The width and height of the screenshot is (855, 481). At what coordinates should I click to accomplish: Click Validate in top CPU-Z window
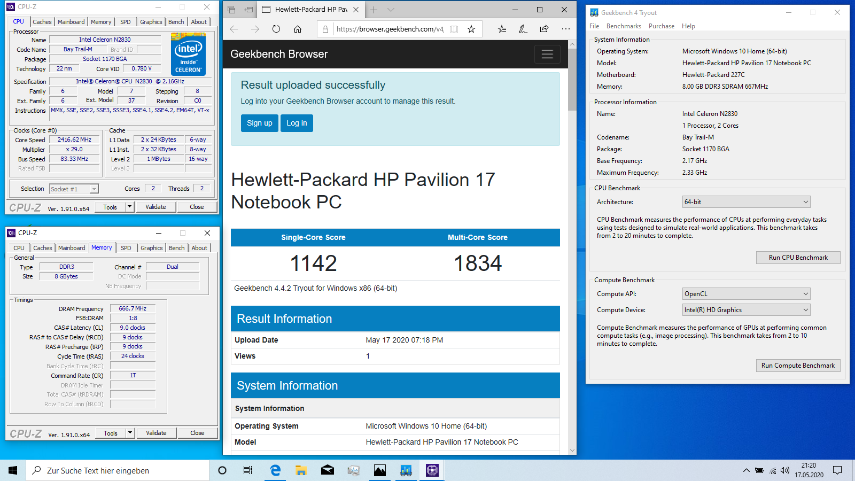click(156, 207)
